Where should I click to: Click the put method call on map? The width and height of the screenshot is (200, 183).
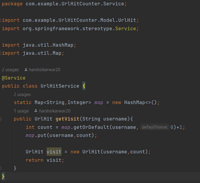tap(42, 135)
